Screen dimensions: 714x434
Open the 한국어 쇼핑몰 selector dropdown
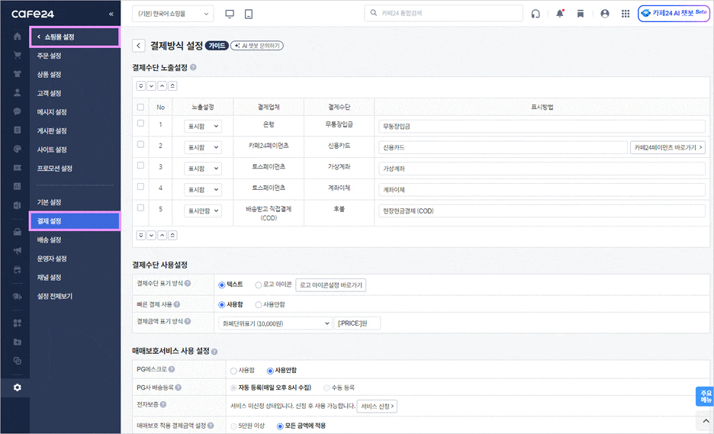click(x=173, y=14)
